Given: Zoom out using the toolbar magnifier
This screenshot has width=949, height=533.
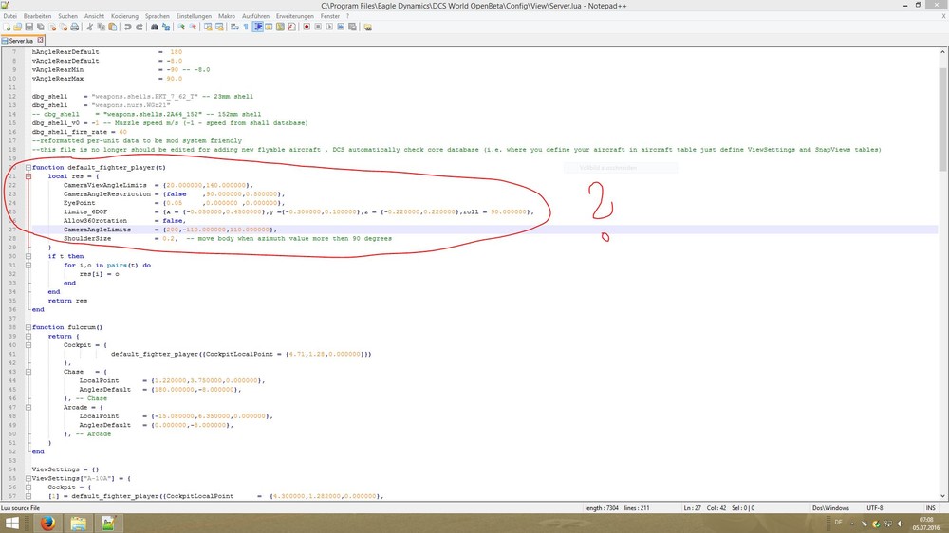Looking at the screenshot, I should point(193,27).
